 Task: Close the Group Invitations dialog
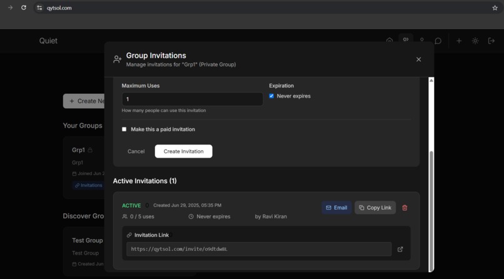click(418, 59)
